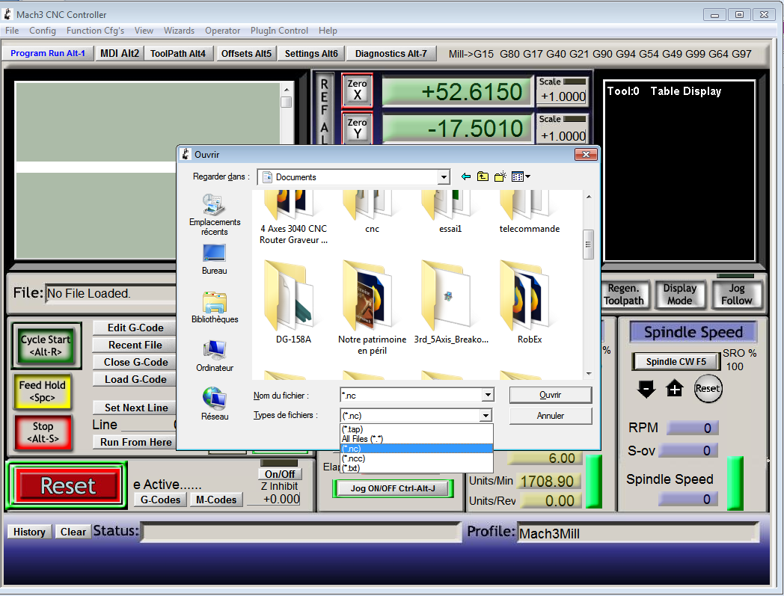The width and height of the screenshot is (784, 596).
Task: Select Ordinateur in the places sidebar
Action: 215,357
